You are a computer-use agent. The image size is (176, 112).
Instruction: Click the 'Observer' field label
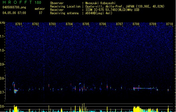tap(57, 3)
